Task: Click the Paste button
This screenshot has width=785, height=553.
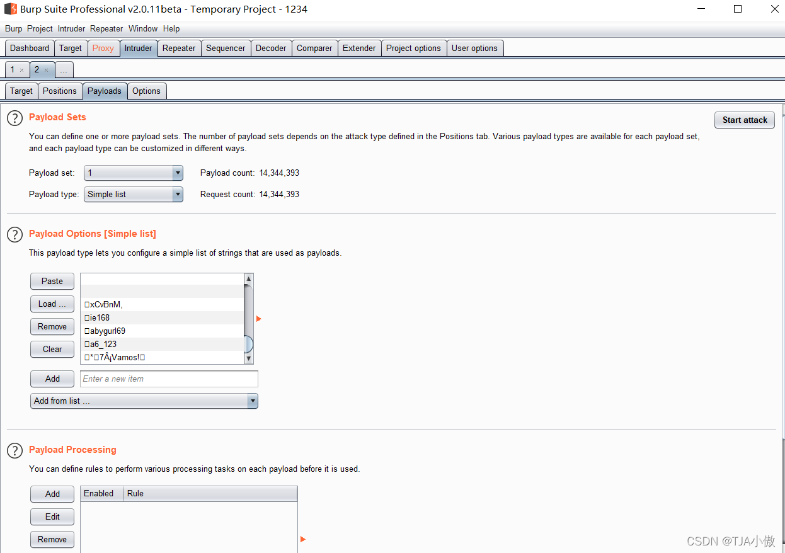Action: point(52,281)
